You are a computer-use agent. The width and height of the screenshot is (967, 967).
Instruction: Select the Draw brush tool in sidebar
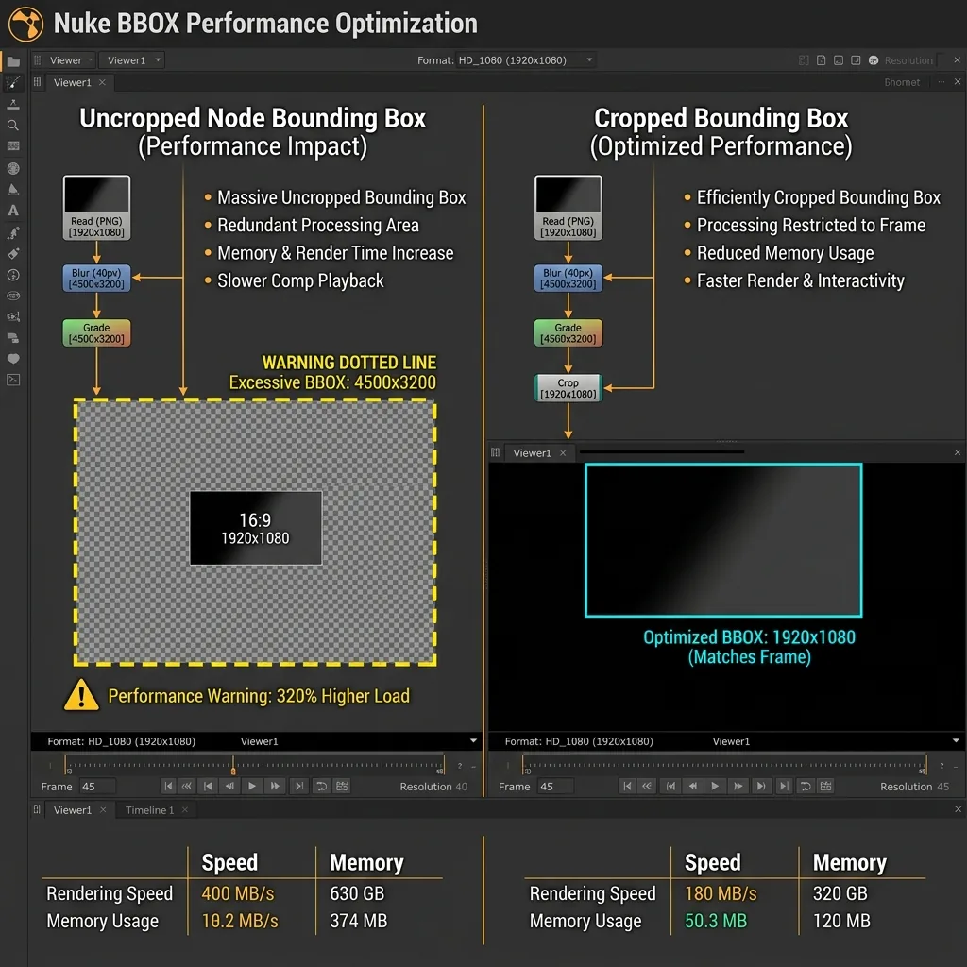[x=13, y=83]
